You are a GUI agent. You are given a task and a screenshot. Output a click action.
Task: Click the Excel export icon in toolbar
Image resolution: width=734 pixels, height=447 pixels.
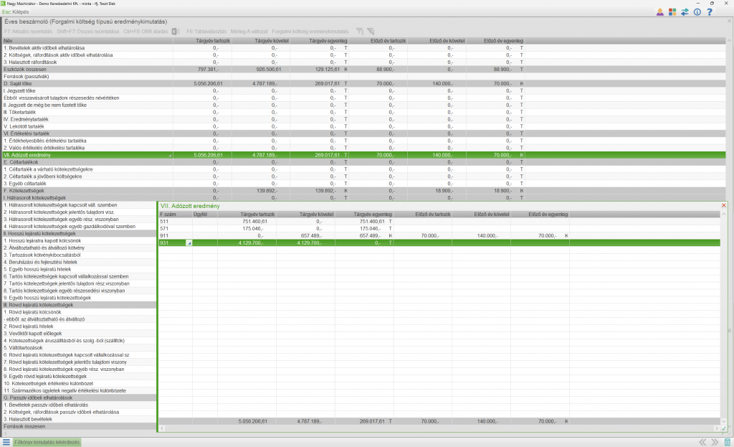pos(175,32)
